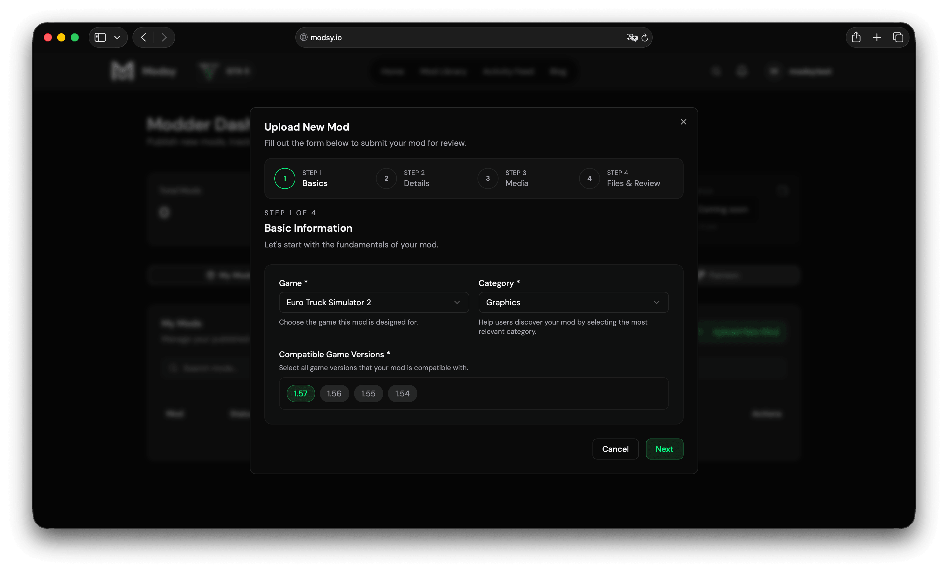Enable game version 1.55 chip
The width and height of the screenshot is (948, 572).
(x=368, y=393)
